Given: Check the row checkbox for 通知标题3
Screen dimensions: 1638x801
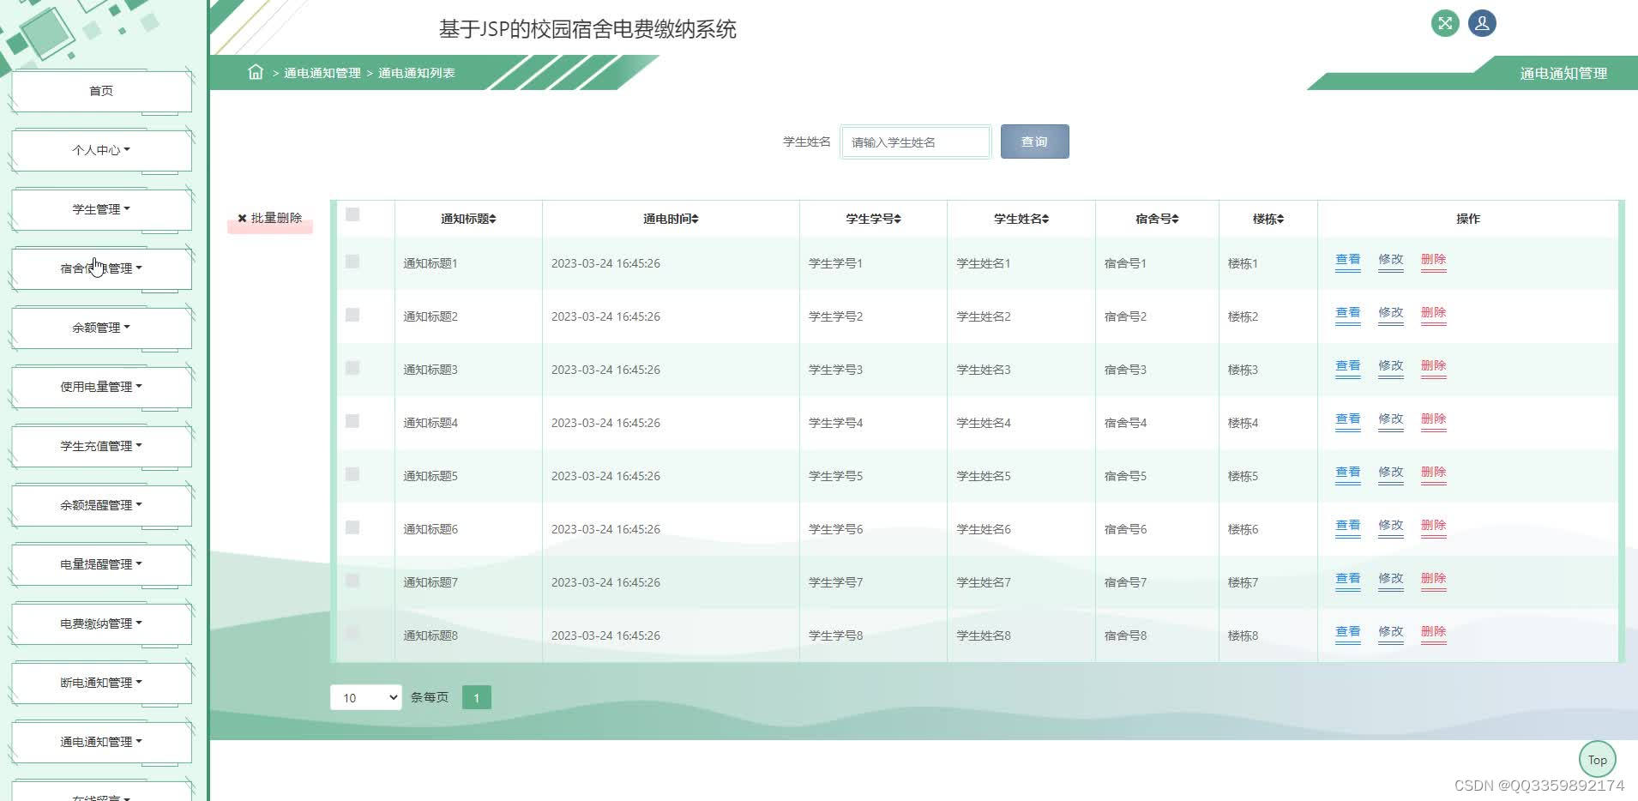Looking at the screenshot, I should click(352, 368).
